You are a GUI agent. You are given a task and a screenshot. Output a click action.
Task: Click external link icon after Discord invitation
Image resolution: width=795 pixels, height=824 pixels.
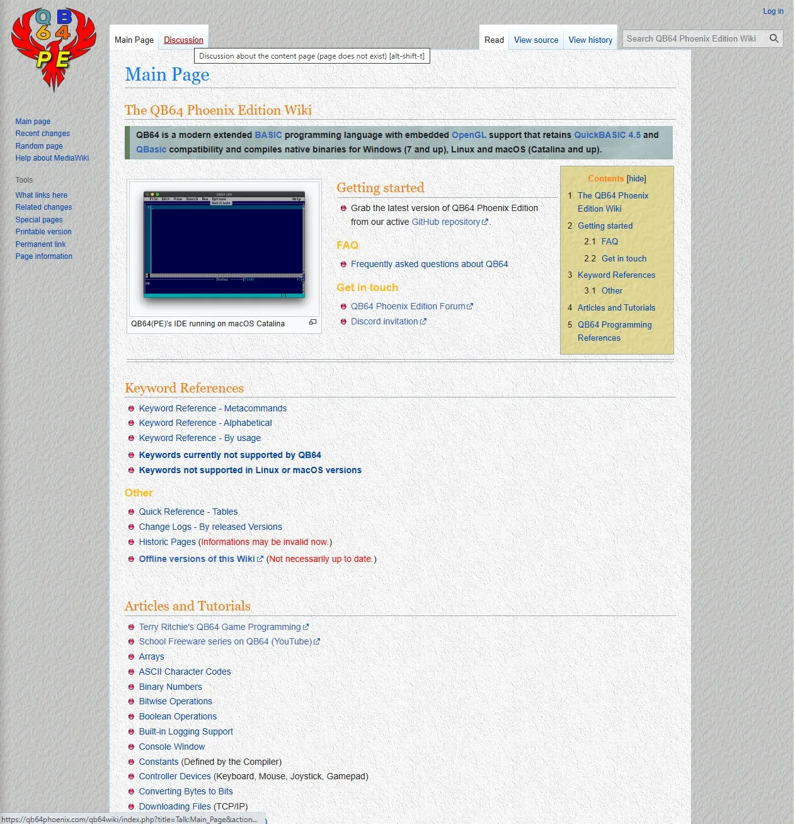[x=423, y=321]
